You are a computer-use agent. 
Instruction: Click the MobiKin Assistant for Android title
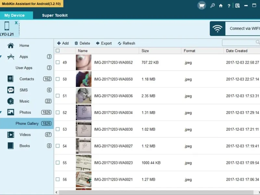(31, 4)
